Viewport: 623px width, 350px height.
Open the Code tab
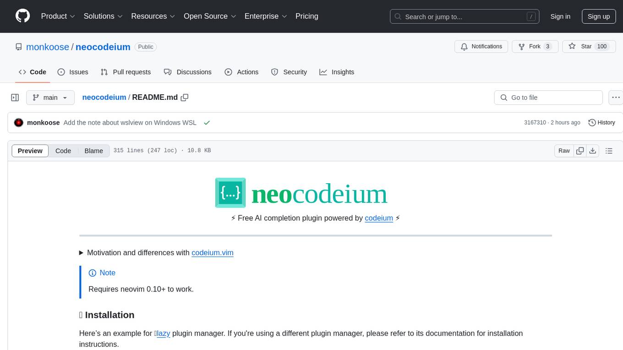[x=33, y=72]
